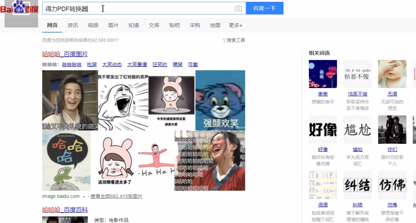This screenshot has width=416, height=223.
Task: Click the 类型：电影作品 text
Action: [111, 220]
